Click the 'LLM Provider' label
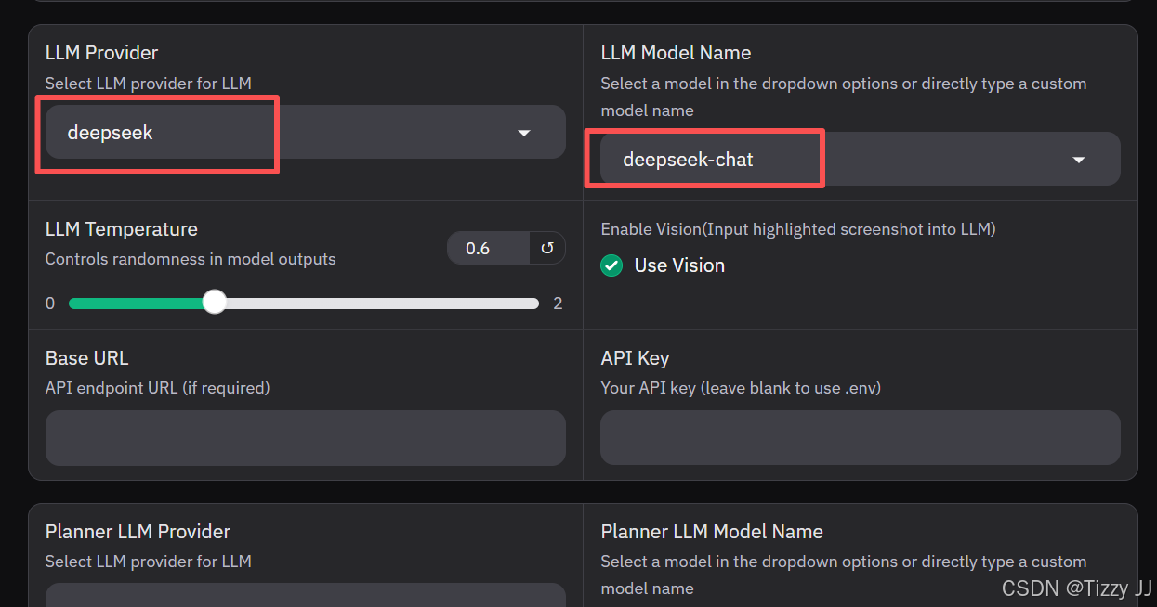 (102, 53)
